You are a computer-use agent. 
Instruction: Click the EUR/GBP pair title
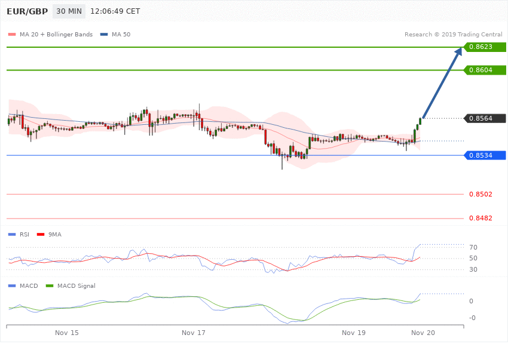tap(27, 11)
